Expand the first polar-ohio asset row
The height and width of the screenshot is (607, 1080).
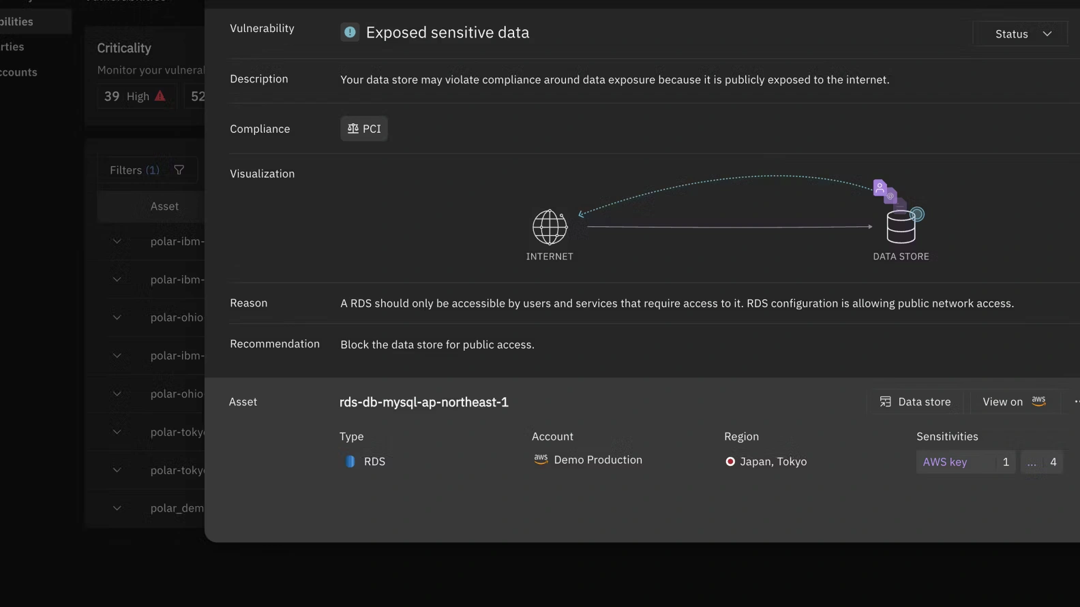point(117,317)
